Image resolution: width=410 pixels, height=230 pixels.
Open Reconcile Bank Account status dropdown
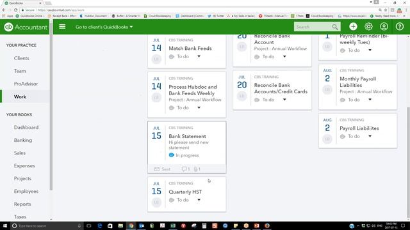(x=284, y=57)
